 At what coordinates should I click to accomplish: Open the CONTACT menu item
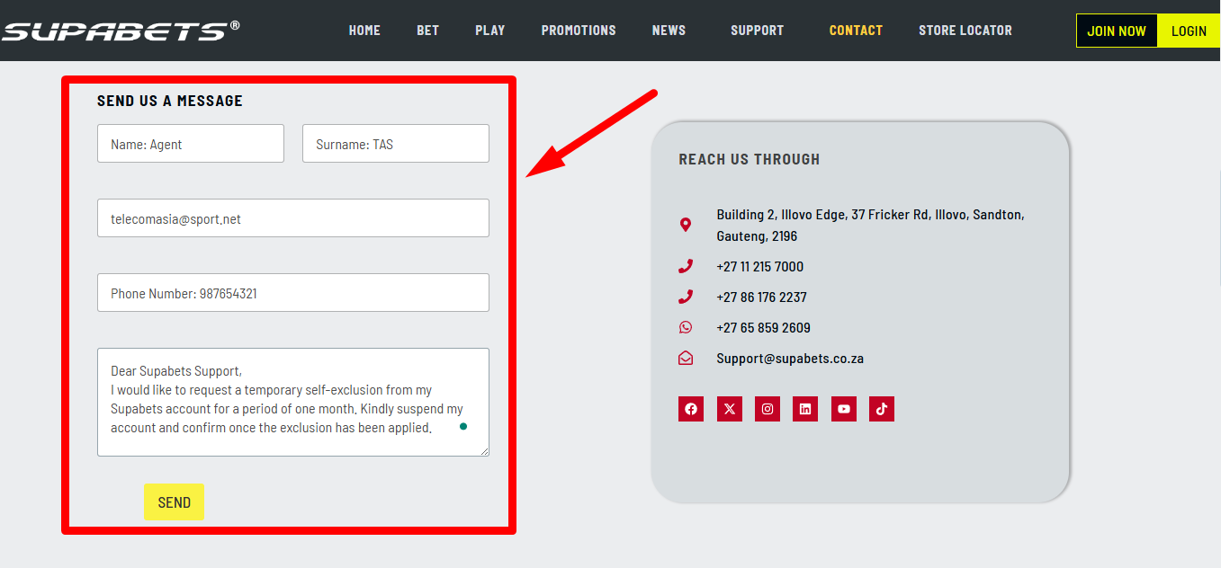855,30
